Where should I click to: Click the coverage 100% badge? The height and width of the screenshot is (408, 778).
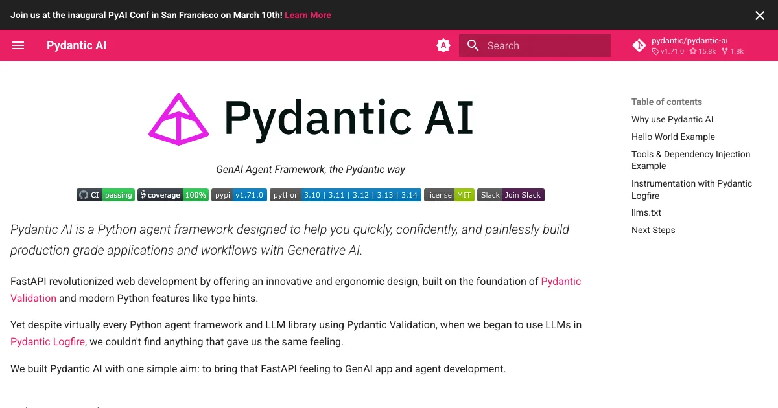pyautogui.click(x=172, y=195)
